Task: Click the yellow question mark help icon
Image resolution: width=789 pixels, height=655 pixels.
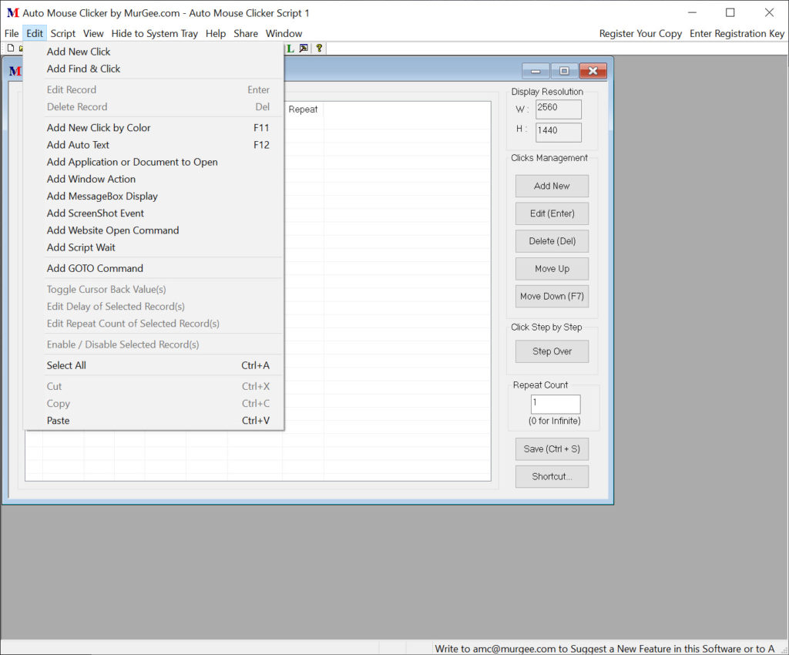Action: coord(319,49)
